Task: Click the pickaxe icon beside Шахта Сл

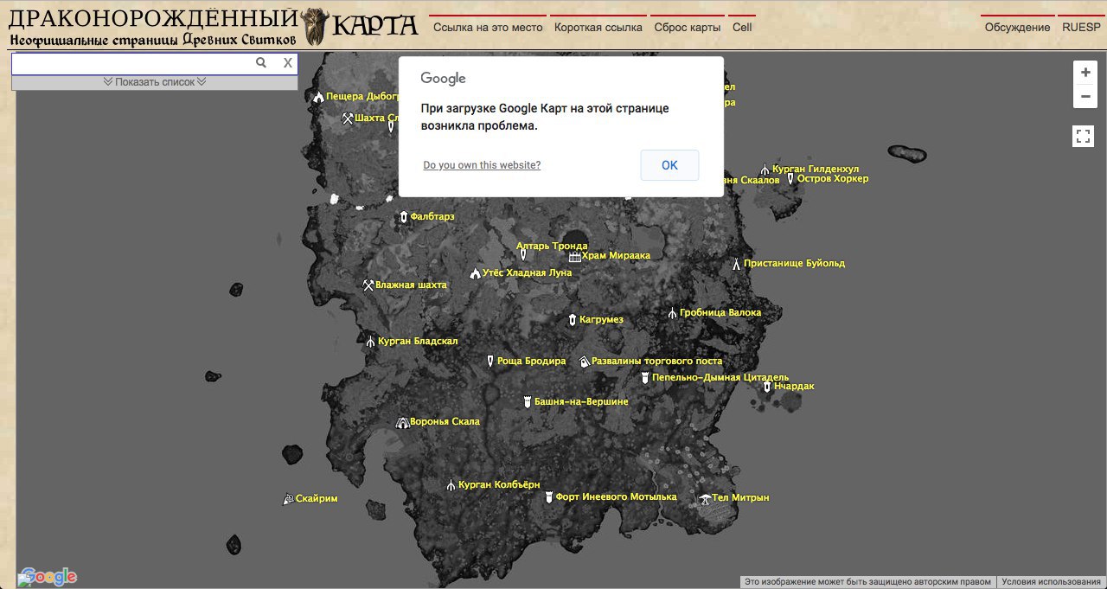Action: pyautogui.click(x=348, y=118)
